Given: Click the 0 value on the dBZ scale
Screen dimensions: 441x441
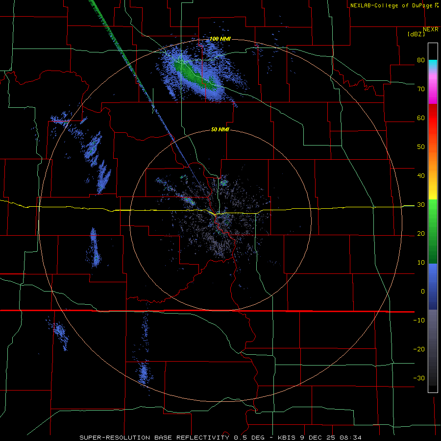Looking at the screenshot, I should click(423, 292).
